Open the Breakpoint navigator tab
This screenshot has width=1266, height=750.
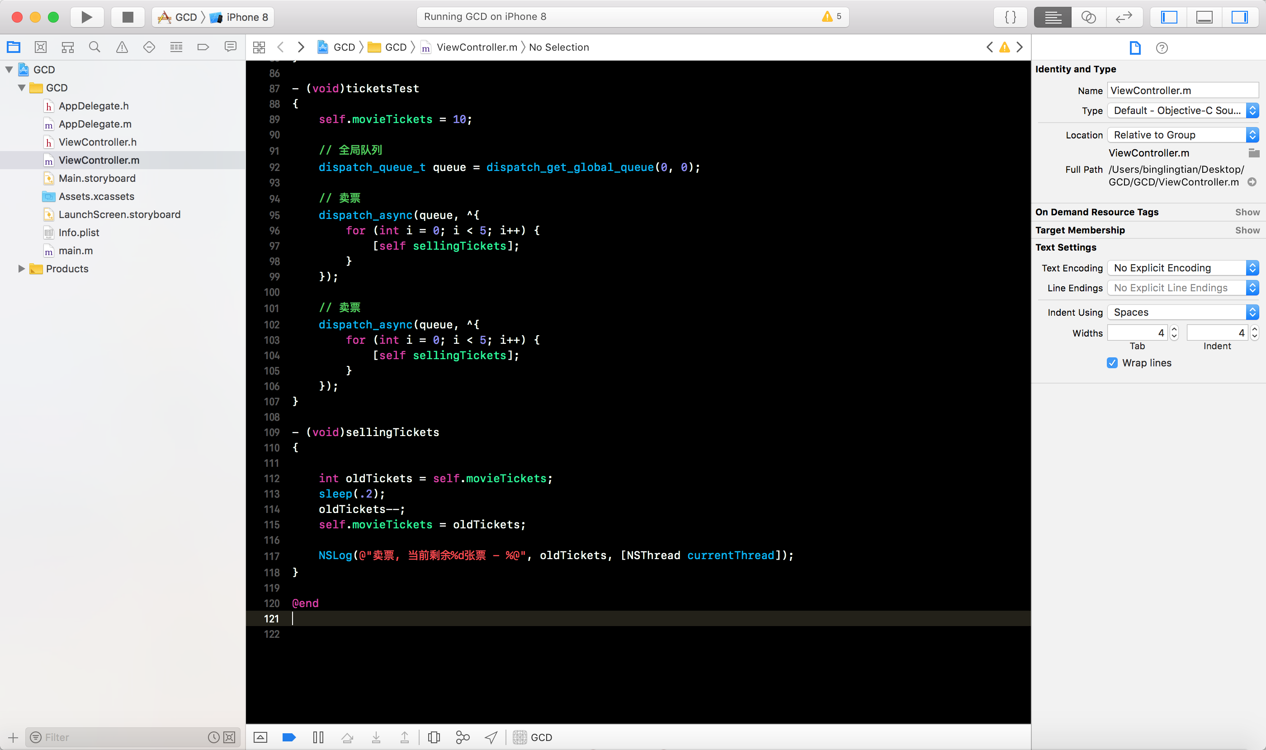tap(203, 47)
